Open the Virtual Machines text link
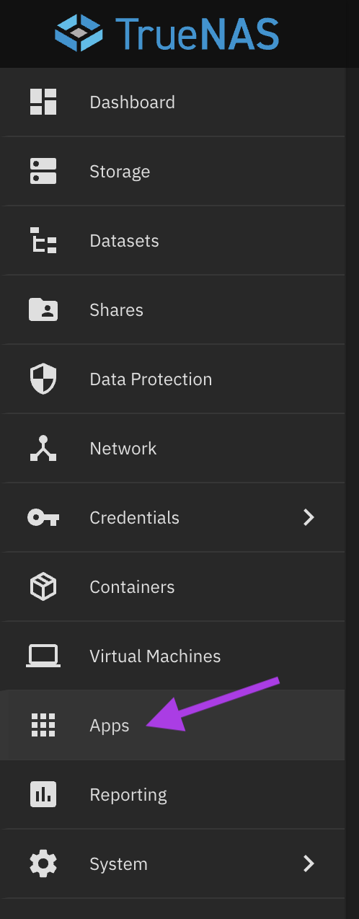Viewport: 359px width, 919px height. tap(155, 656)
